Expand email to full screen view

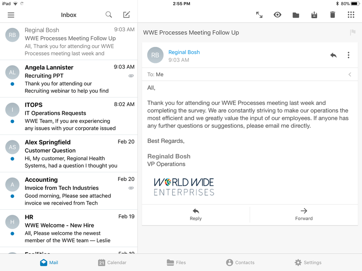click(x=259, y=15)
